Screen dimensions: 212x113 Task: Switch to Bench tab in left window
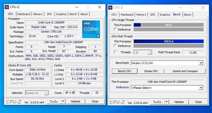pos(73,14)
